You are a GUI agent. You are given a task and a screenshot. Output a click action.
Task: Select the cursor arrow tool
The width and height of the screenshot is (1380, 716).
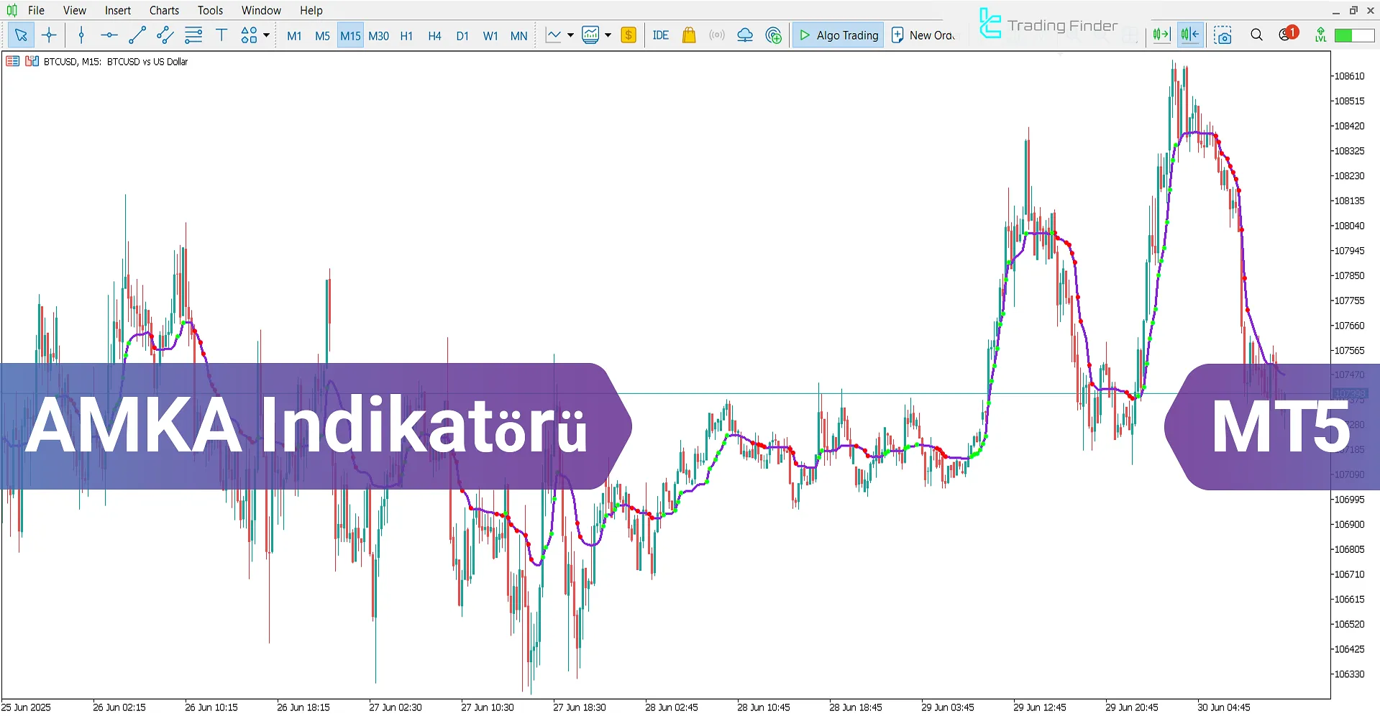tap(21, 35)
